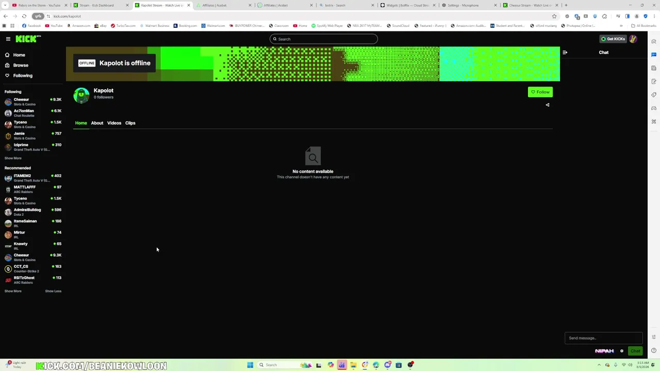
Task: Open File Explorer from the taskbar
Action: coord(353,365)
